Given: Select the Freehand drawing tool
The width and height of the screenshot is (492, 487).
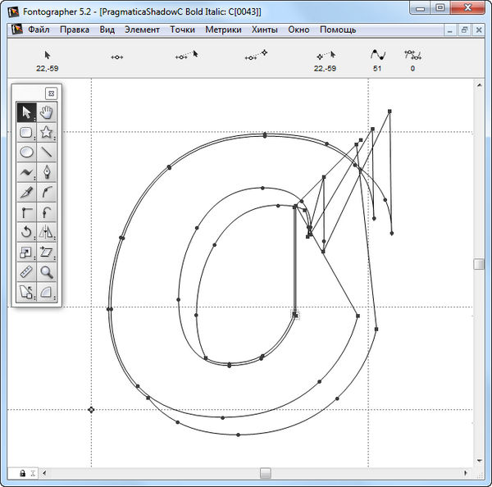Looking at the screenshot, I should pyautogui.click(x=26, y=172).
